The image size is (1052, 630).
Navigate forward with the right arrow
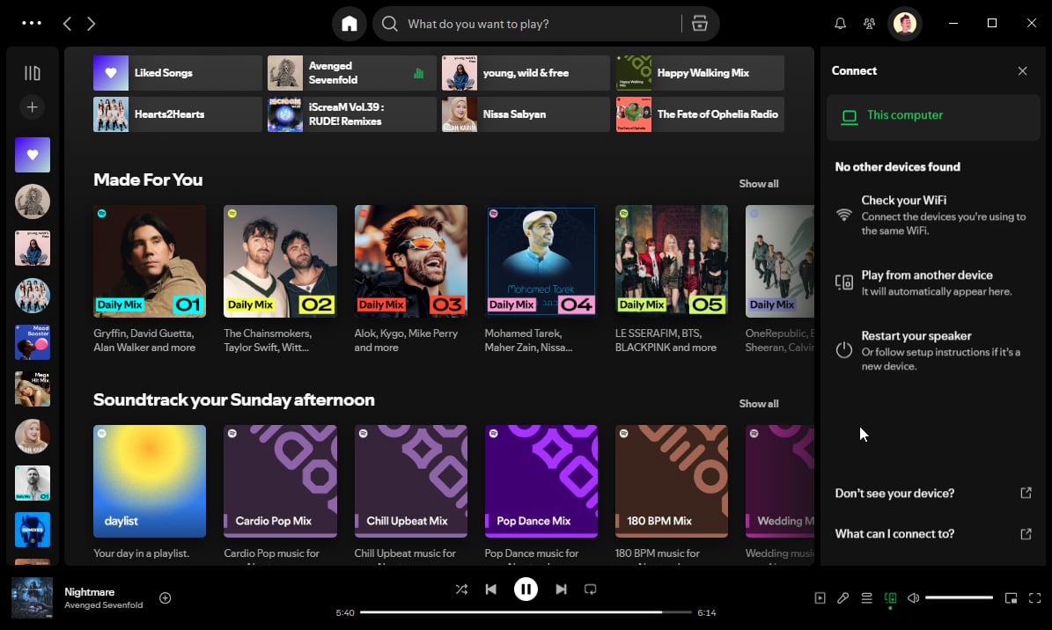click(92, 24)
